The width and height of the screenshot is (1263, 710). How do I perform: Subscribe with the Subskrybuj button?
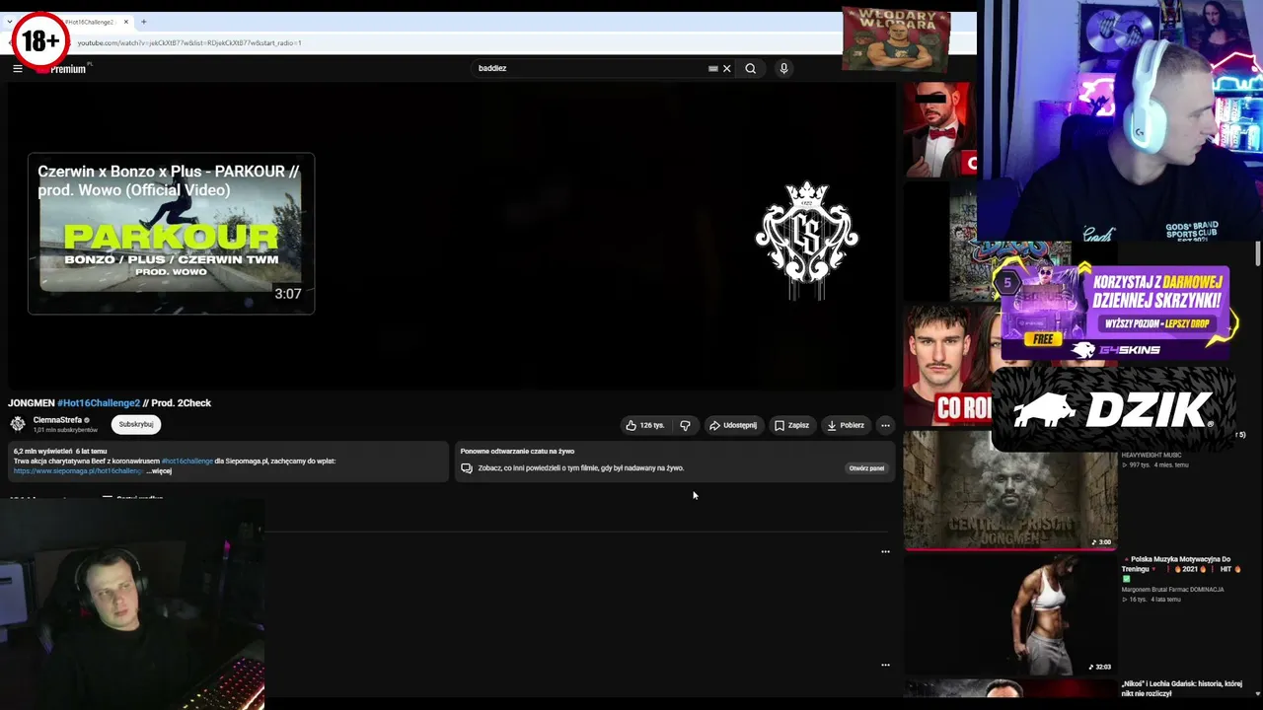coord(136,424)
